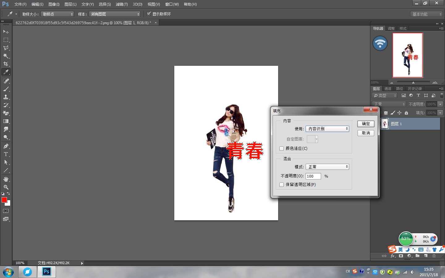Select the Blur tool

(6, 129)
